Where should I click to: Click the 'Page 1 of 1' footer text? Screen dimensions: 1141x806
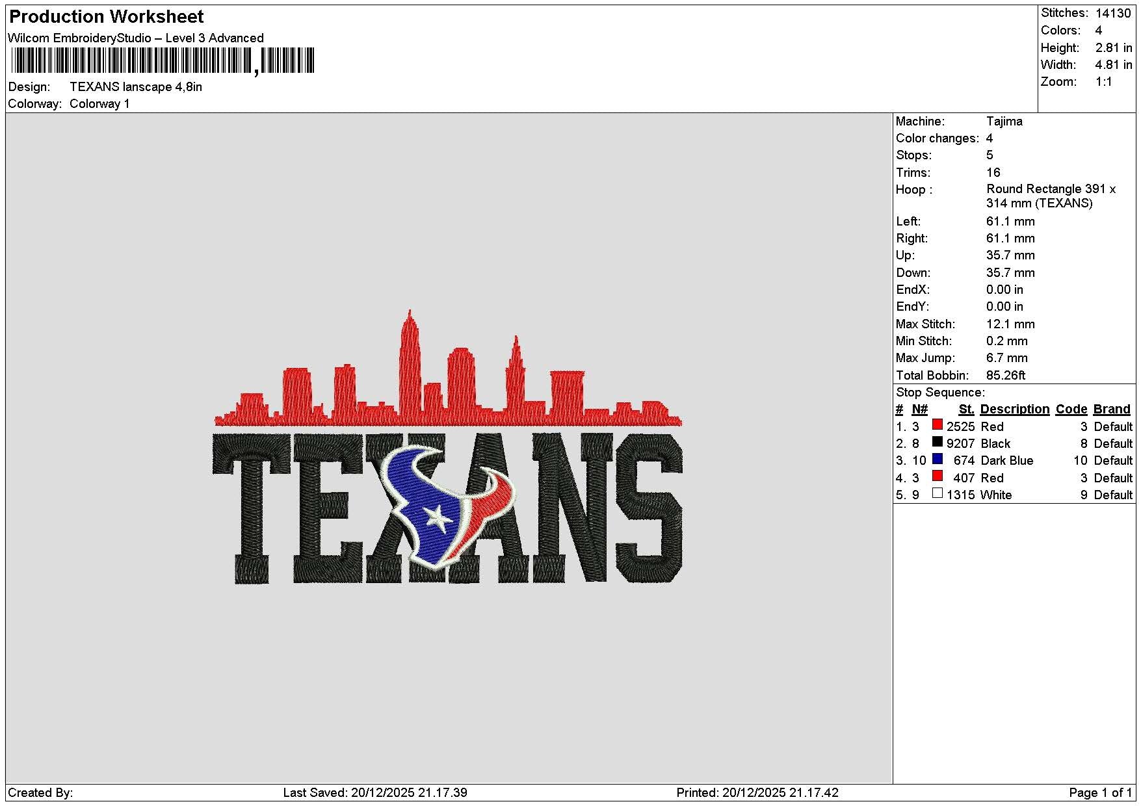tap(1101, 793)
